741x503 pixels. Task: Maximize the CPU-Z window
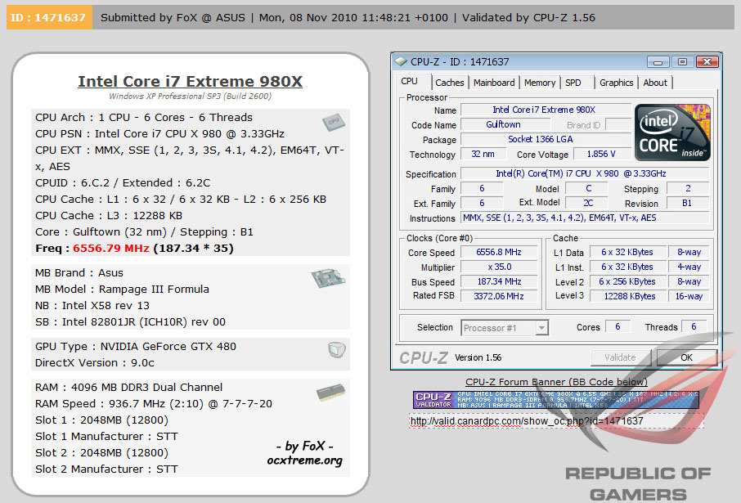[682, 61]
